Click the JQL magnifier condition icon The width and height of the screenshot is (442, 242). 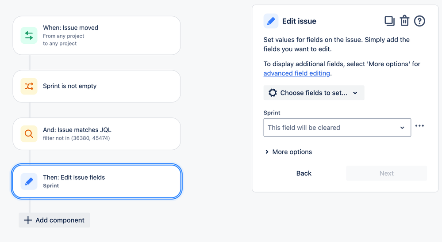29,134
